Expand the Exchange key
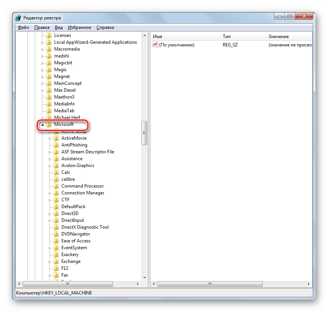328x312 pixels. coord(50,262)
